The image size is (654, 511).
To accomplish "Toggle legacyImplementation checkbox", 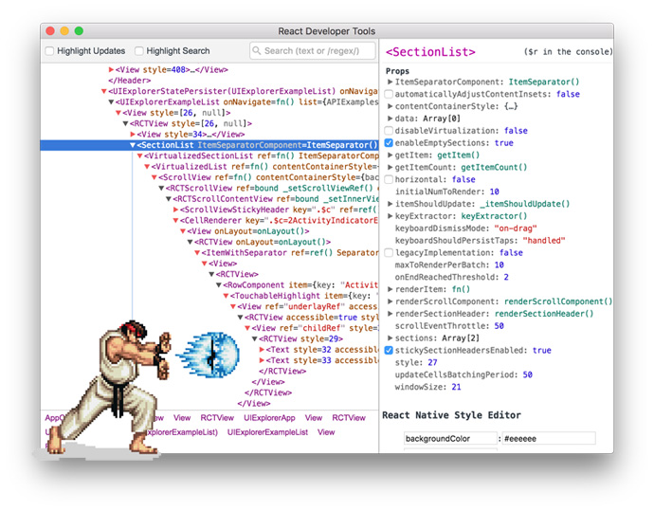I will pyautogui.click(x=389, y=252).
